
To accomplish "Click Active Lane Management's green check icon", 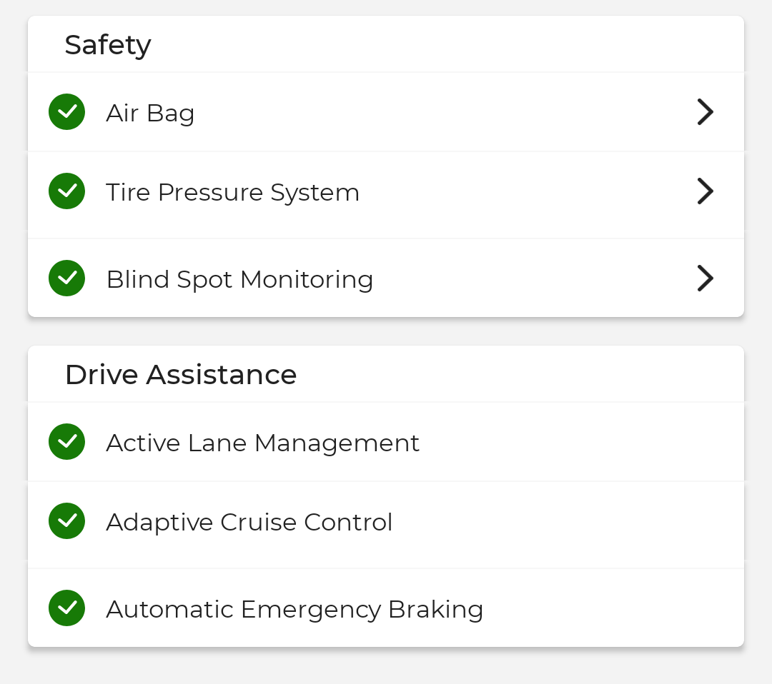I will pos(67,442).
